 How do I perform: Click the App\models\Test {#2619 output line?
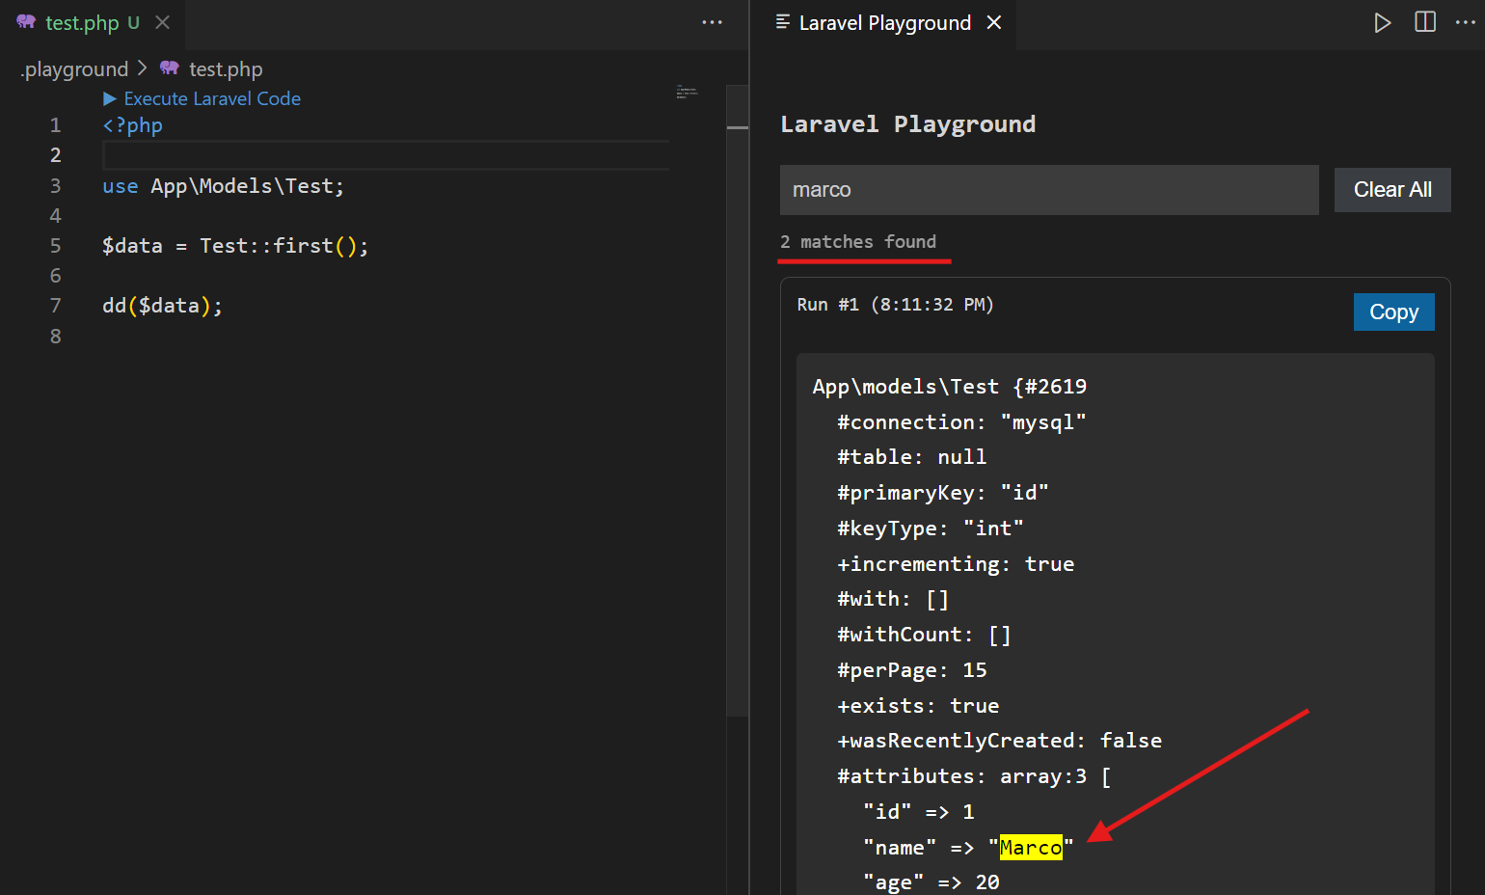pyautogui.click(x=950, y=387)
